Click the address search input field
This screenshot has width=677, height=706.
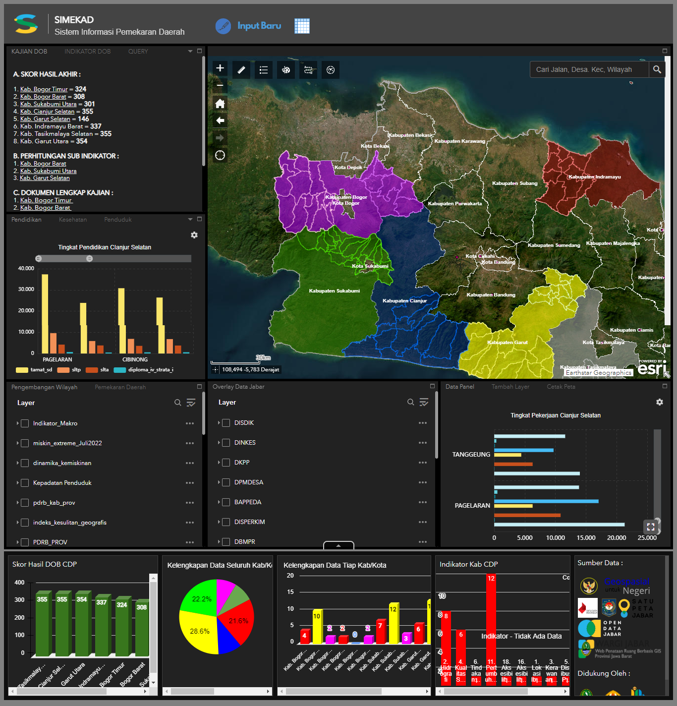tap(589, 69)
